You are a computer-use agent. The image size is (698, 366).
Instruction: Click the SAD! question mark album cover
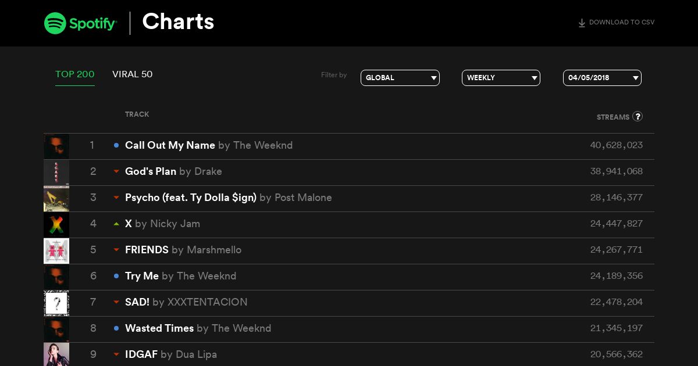pyautogui.click(x=56, y=303)
